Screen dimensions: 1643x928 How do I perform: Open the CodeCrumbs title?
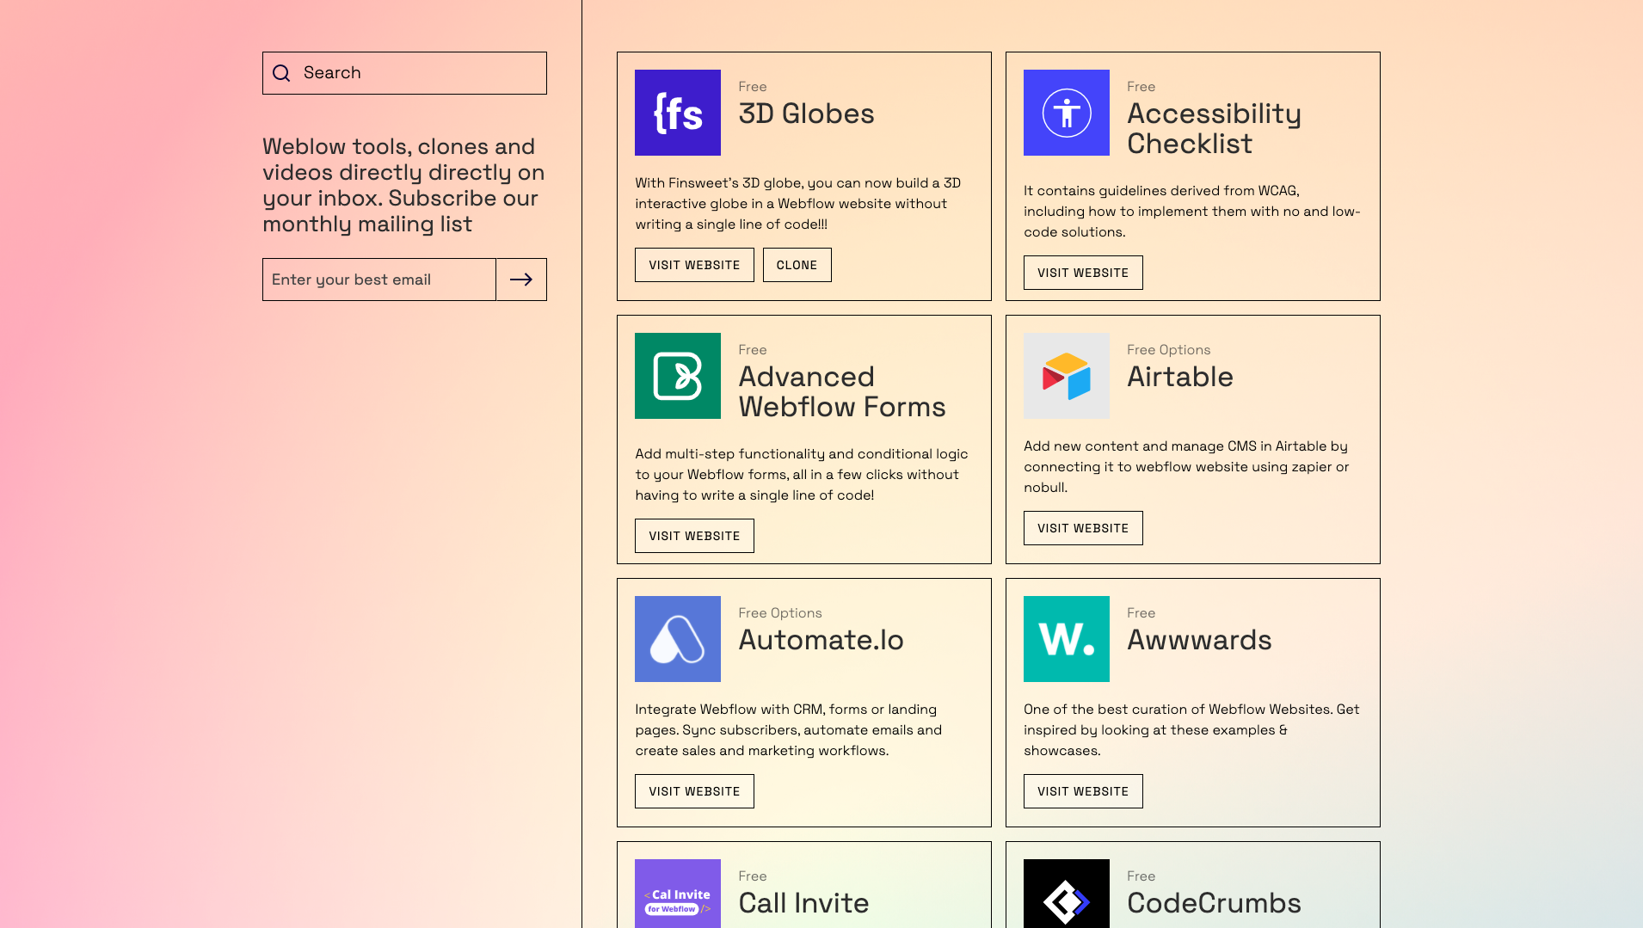1214,903
